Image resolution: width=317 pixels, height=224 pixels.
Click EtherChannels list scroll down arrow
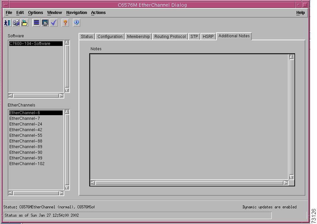tap(67, 187)
